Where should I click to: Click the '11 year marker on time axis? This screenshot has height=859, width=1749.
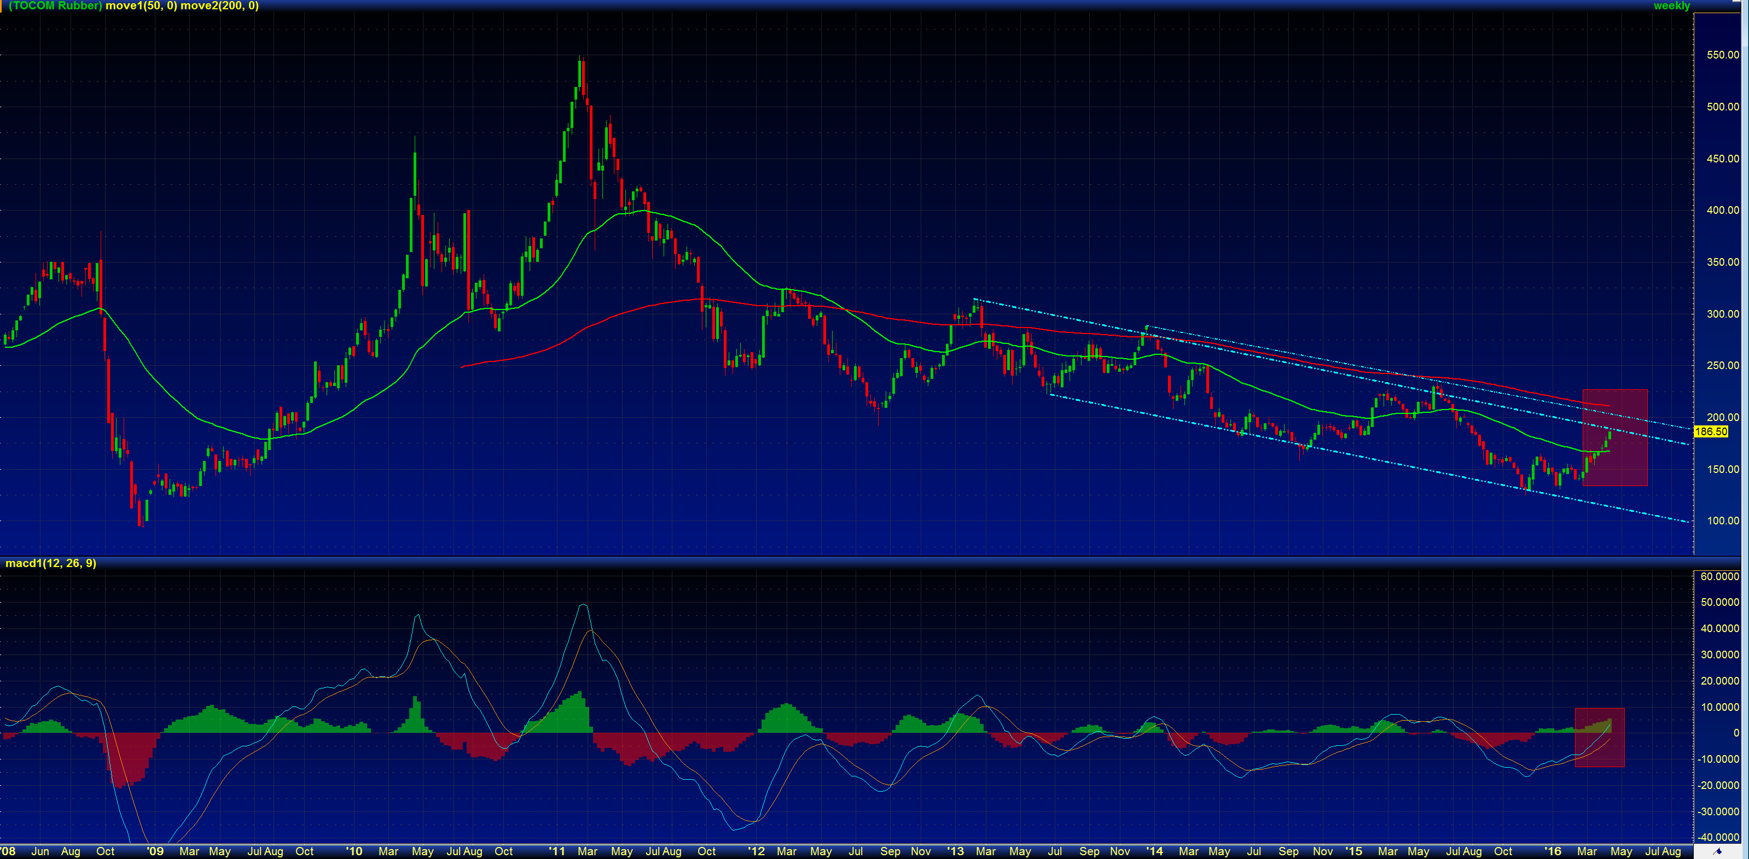click(x=557, y=851)
